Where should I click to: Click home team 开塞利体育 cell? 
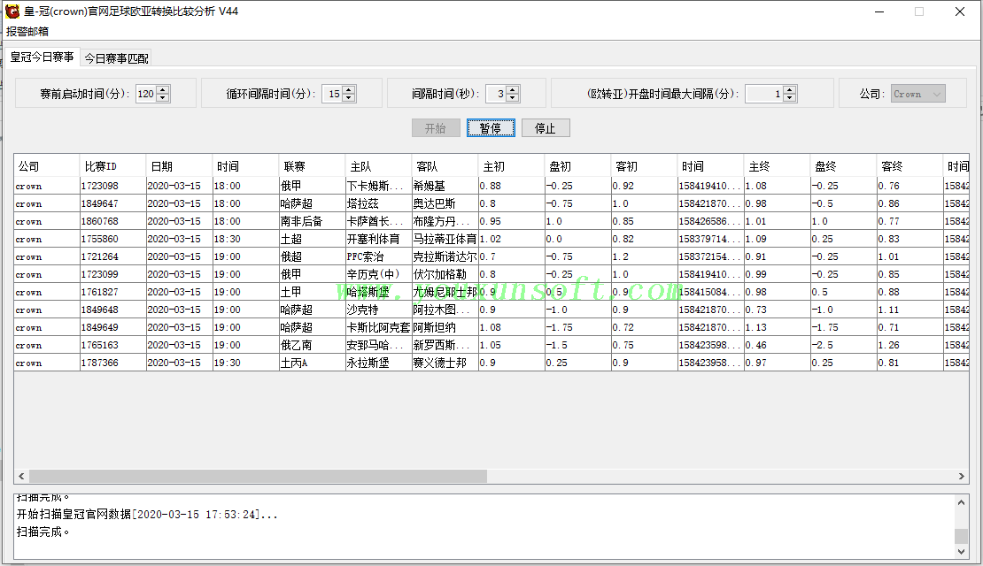[379, 239]
